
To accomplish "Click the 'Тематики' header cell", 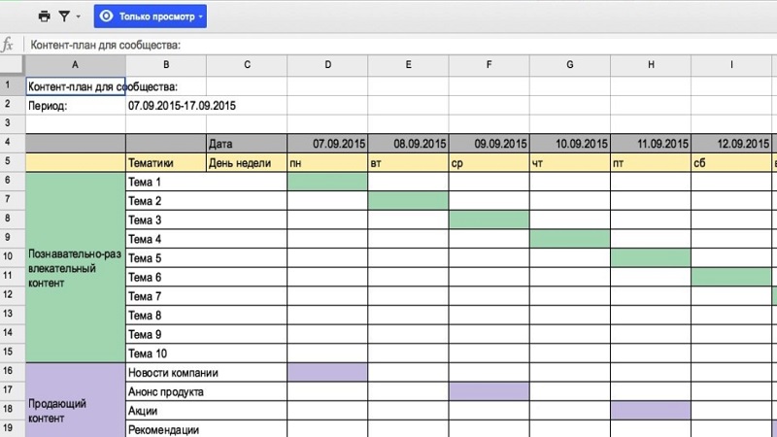I will (165, 162).
